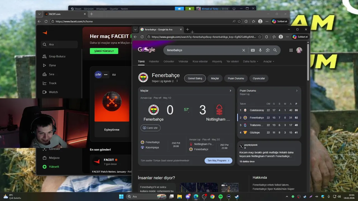Click the FACEIT address bar URL
This screenshot has height=201, width=358.
[x=74, y=21]
